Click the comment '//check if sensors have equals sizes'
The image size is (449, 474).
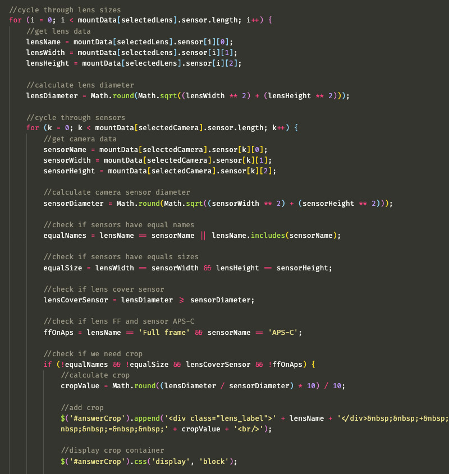121,257
